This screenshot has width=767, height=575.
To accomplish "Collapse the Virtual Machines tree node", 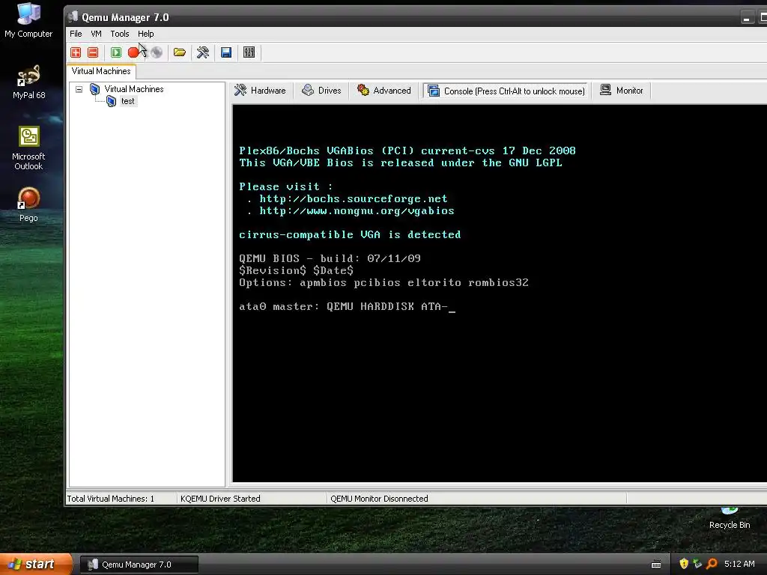I will pyautogui.click(x=79, y=90).
